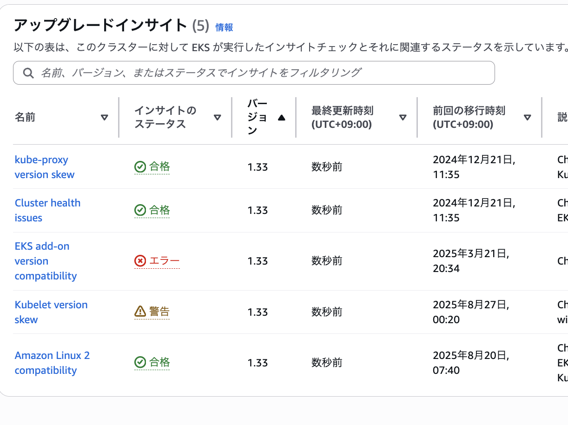
Task: Click date 2025年8月20日, 07:40
Action: (x=471, y=363)
